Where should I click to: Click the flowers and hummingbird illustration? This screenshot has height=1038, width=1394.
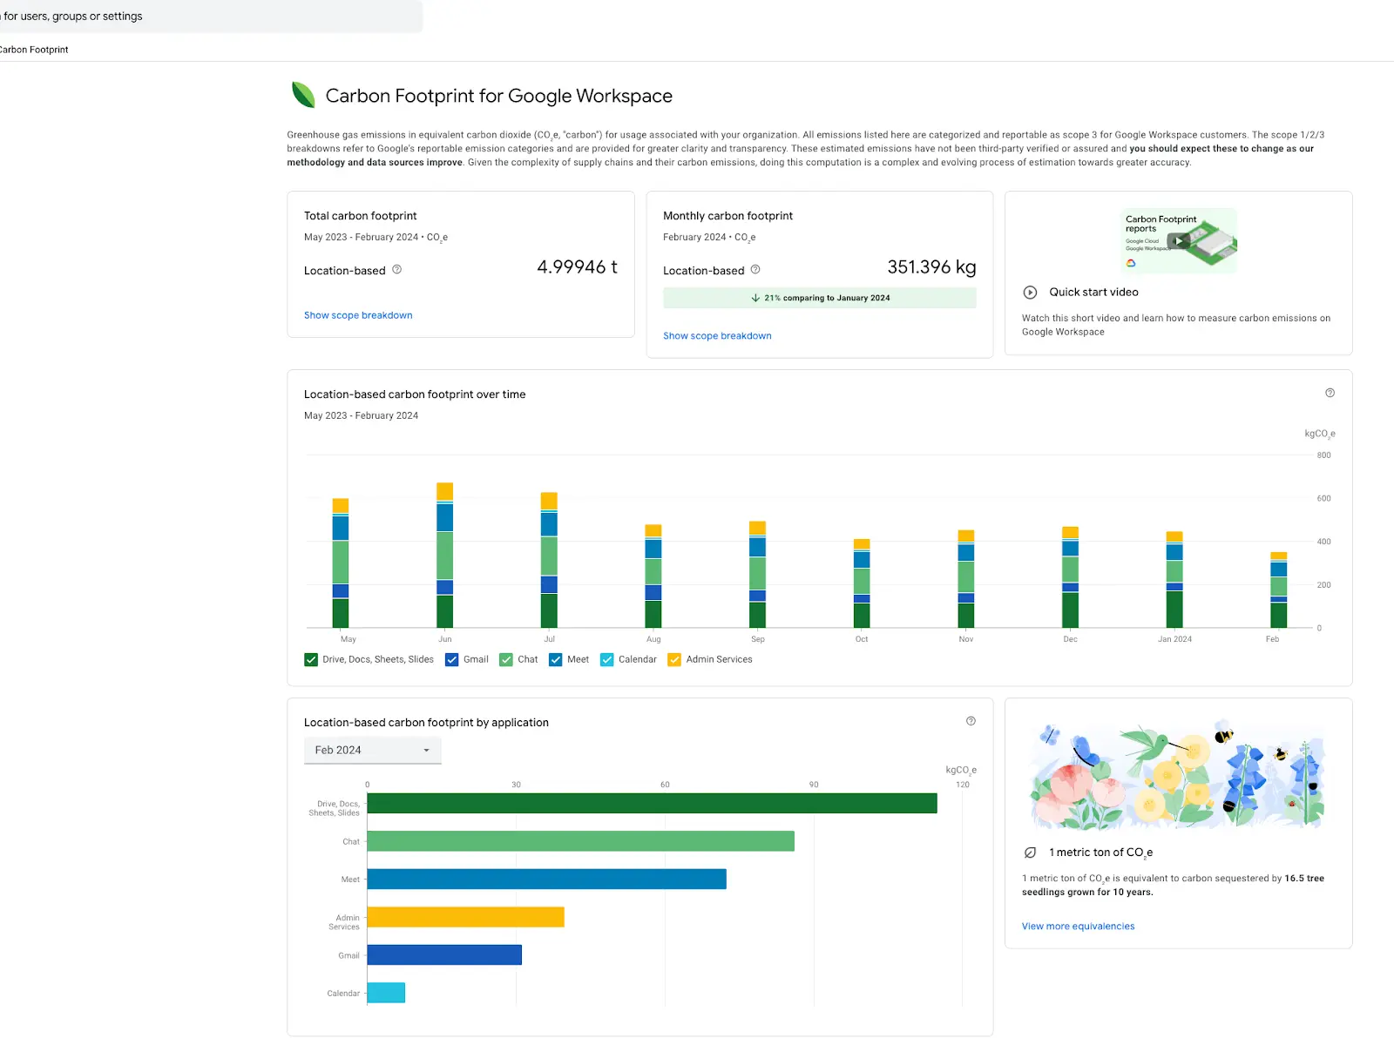[x=1178, y=772]
